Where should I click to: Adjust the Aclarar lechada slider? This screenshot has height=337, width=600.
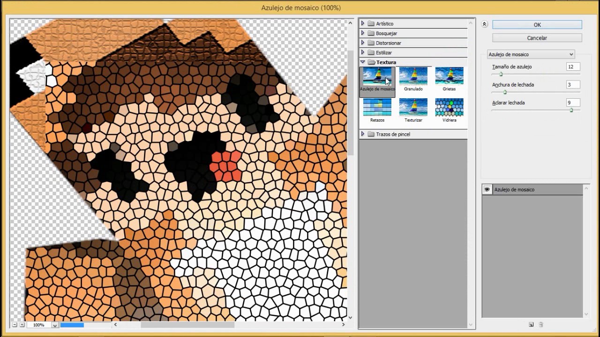(x=571, y=110)
